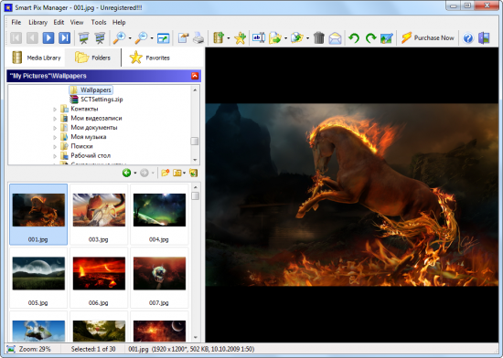Switch to the Favorites tab
This screenshot has height=358, width=503.
click(149, 58)
